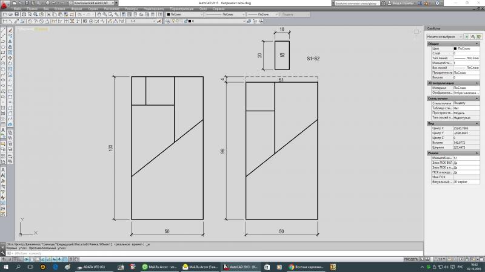Click the command line input field
Viewport: 485px width, 272px height.
pyautogui.click(x=215, y=253)
